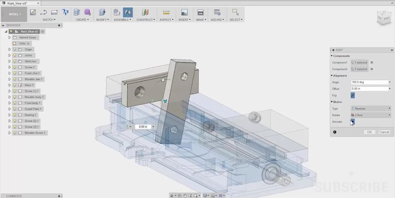Click the ViewCube in the corner

[x=384, y=17]
